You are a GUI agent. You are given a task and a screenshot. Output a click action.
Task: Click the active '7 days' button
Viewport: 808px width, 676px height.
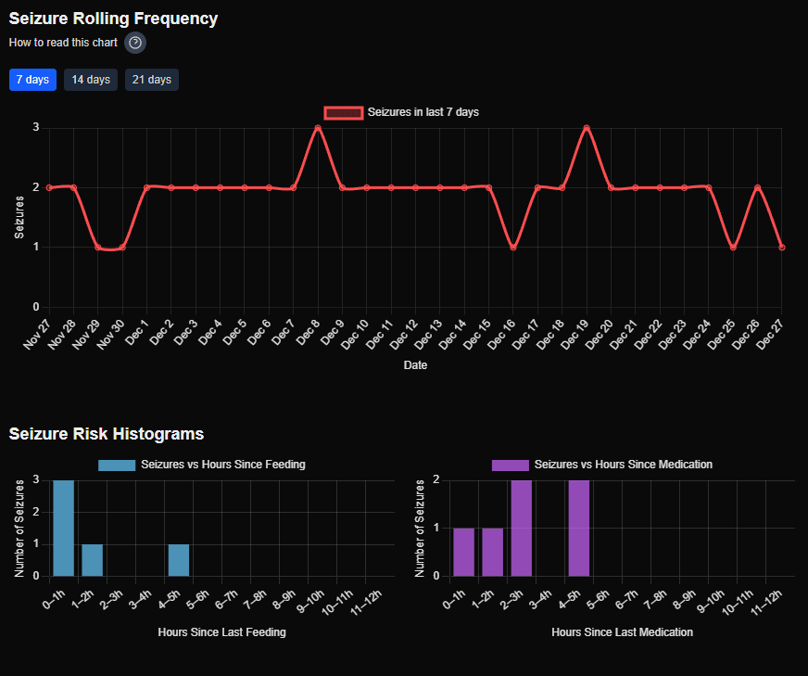pos(32,79)
